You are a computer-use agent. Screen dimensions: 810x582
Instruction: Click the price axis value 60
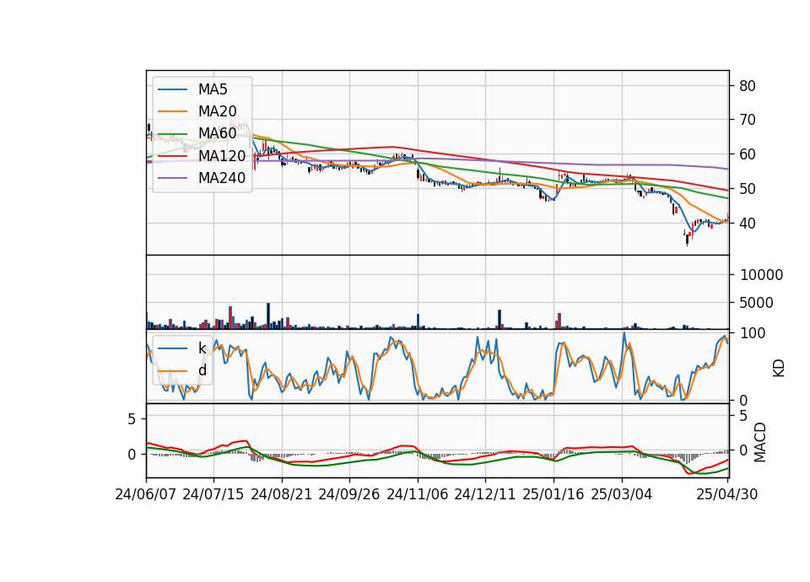click(x=748, y=154)
